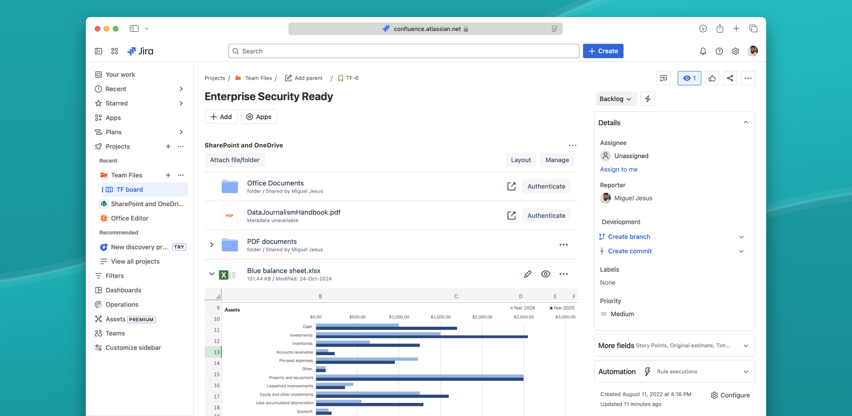Click Assign to me link
Screen dimensions: 852x416
(619, 170)
